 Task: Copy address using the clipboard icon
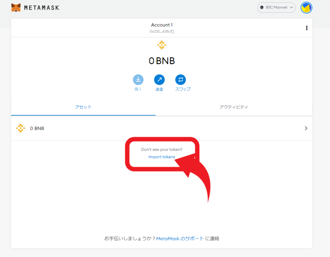172,32
